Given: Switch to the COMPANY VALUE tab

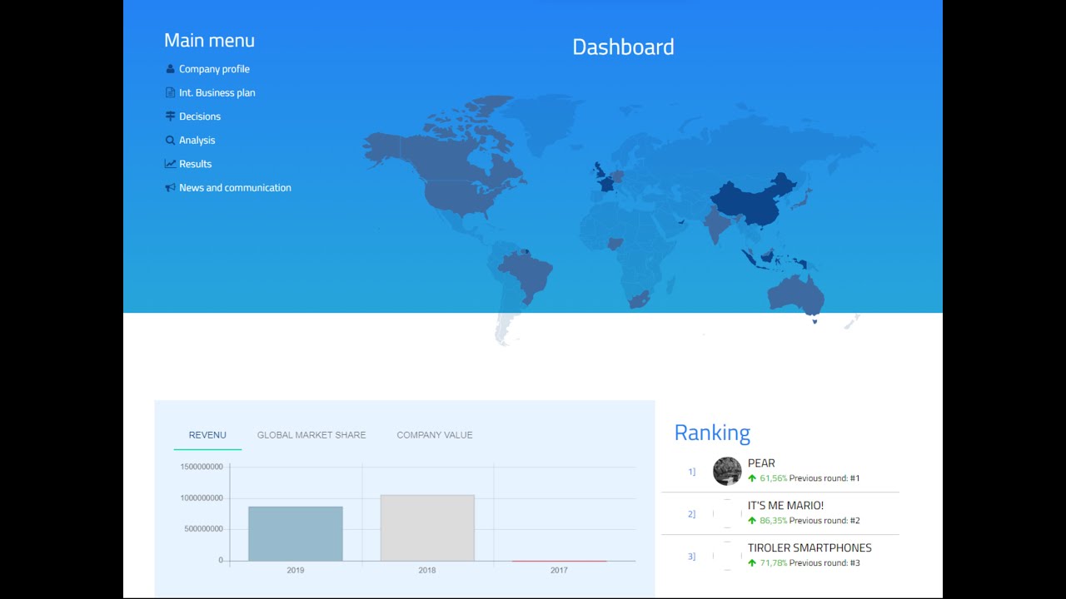Looking at the screenshot, I should point(435,435).
